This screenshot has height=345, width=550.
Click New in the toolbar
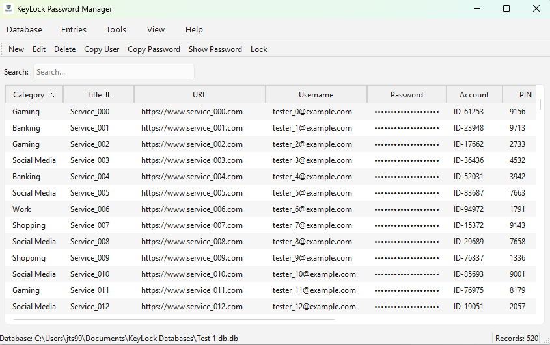(16, 49)
